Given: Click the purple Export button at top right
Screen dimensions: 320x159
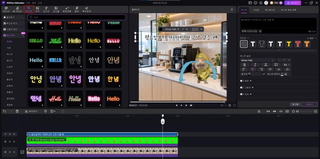Looking at the screenshot, I should [x=293, y=3].
